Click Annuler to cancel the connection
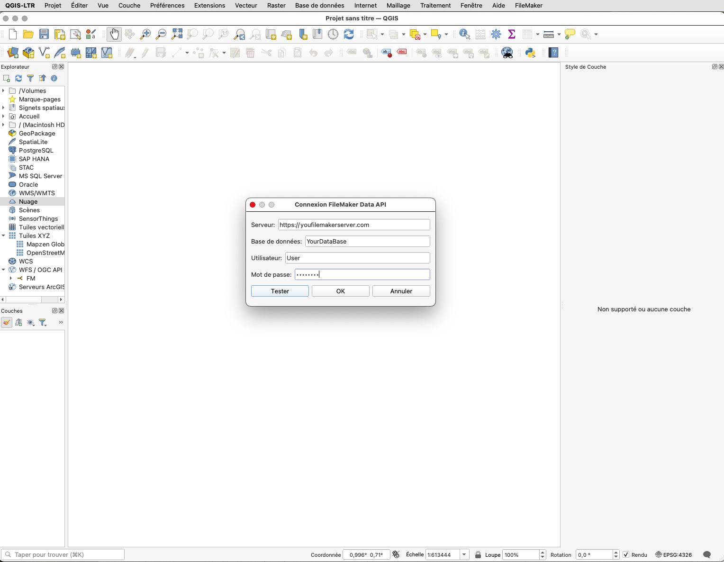Viewport: 724px width, 562px height. tap(401, 291)
